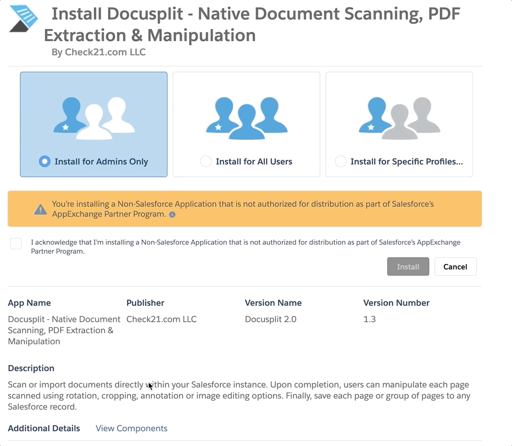The image size is (512, 446).
Task: Click the Version Name column header
Action: click(x=273, y=303)
